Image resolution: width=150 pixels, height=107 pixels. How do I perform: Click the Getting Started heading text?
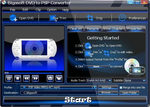coord(103,38)
